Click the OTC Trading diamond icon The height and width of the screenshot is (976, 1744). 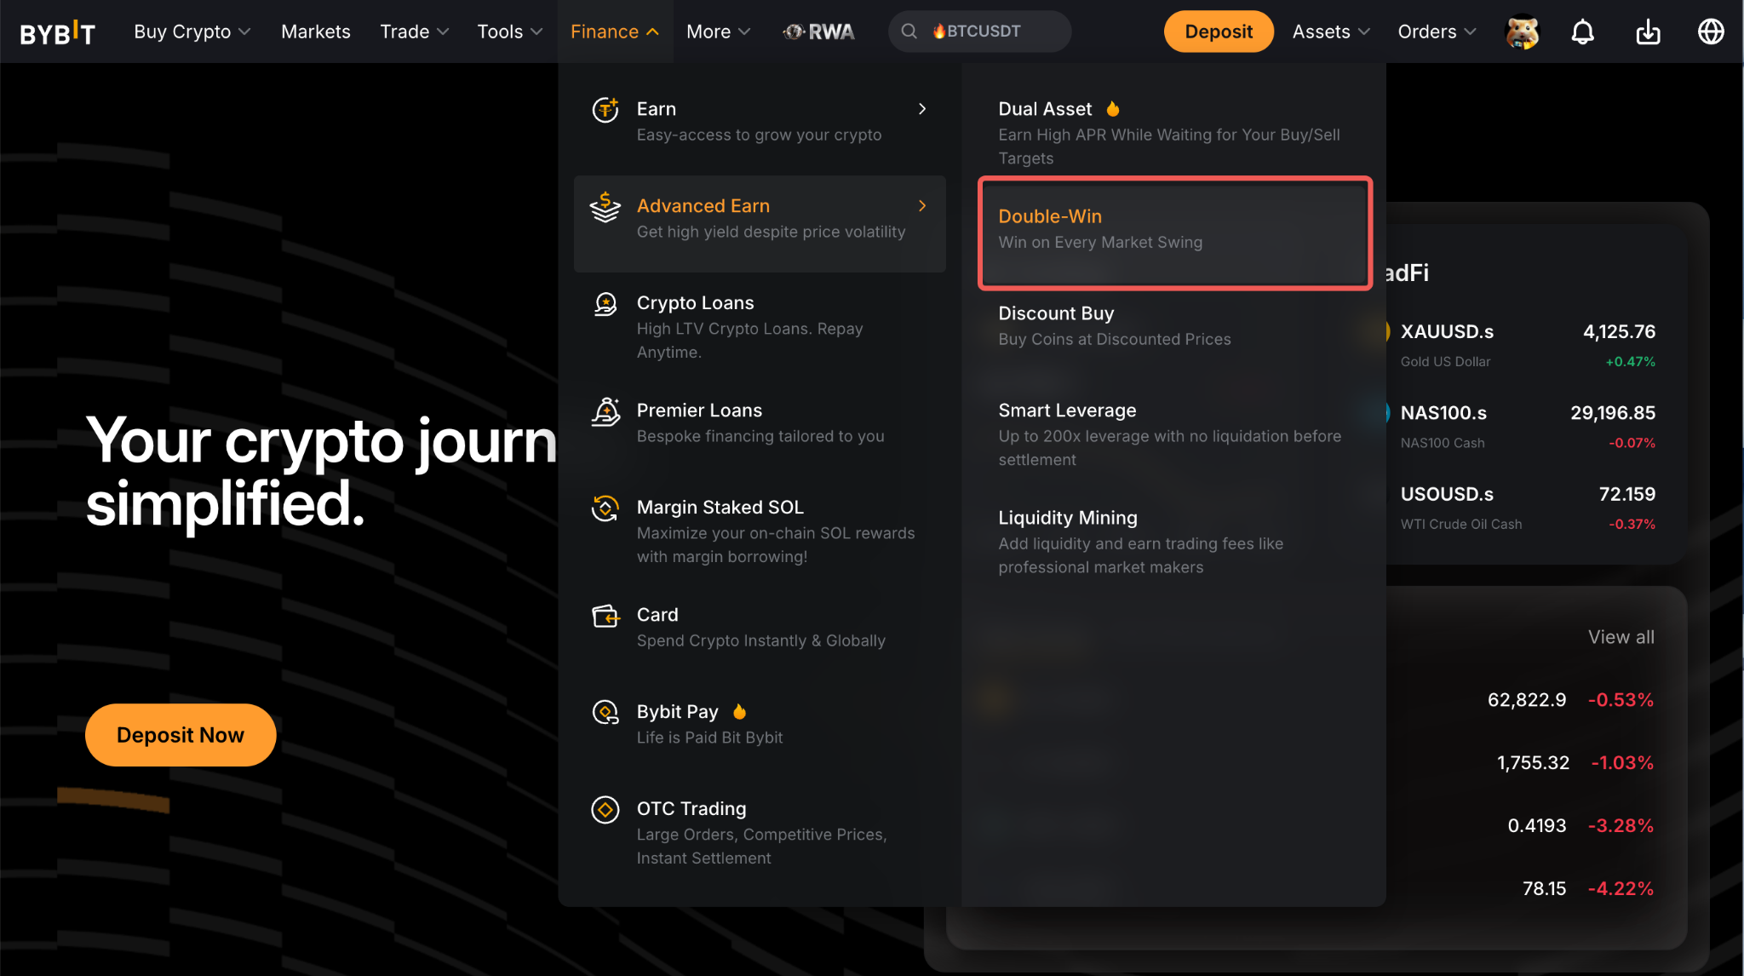pyautogui.click(x=605, y=810)
